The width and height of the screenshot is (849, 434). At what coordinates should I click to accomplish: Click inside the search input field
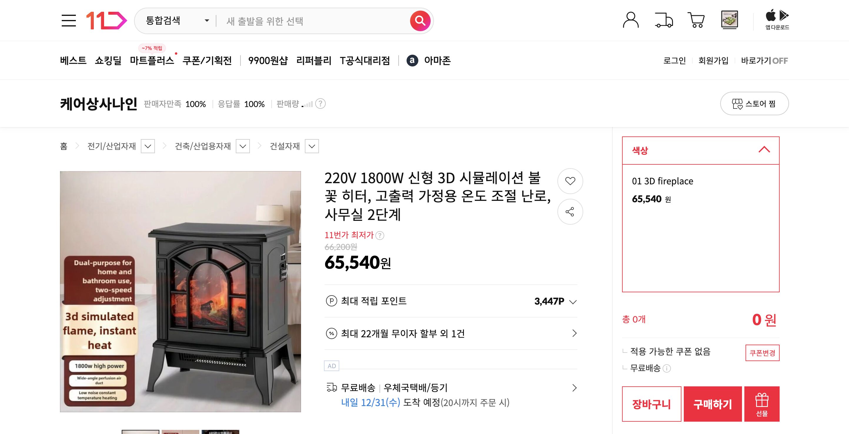(297, 21)
